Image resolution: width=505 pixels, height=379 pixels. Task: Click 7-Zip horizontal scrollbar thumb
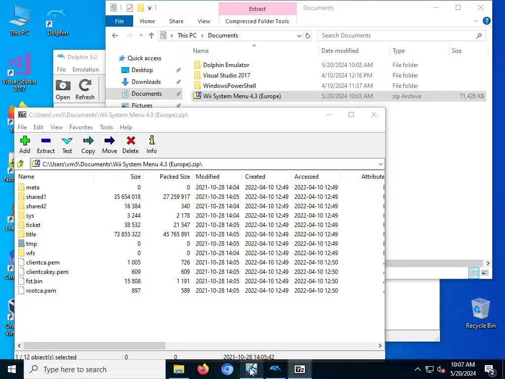94,345
